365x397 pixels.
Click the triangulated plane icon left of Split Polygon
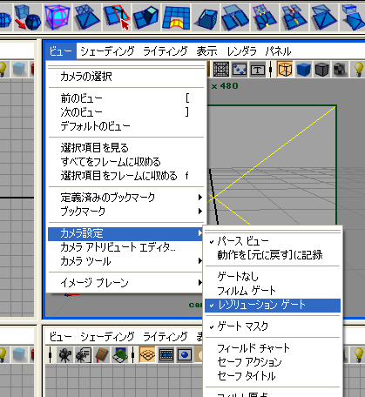tap(87, 17)
